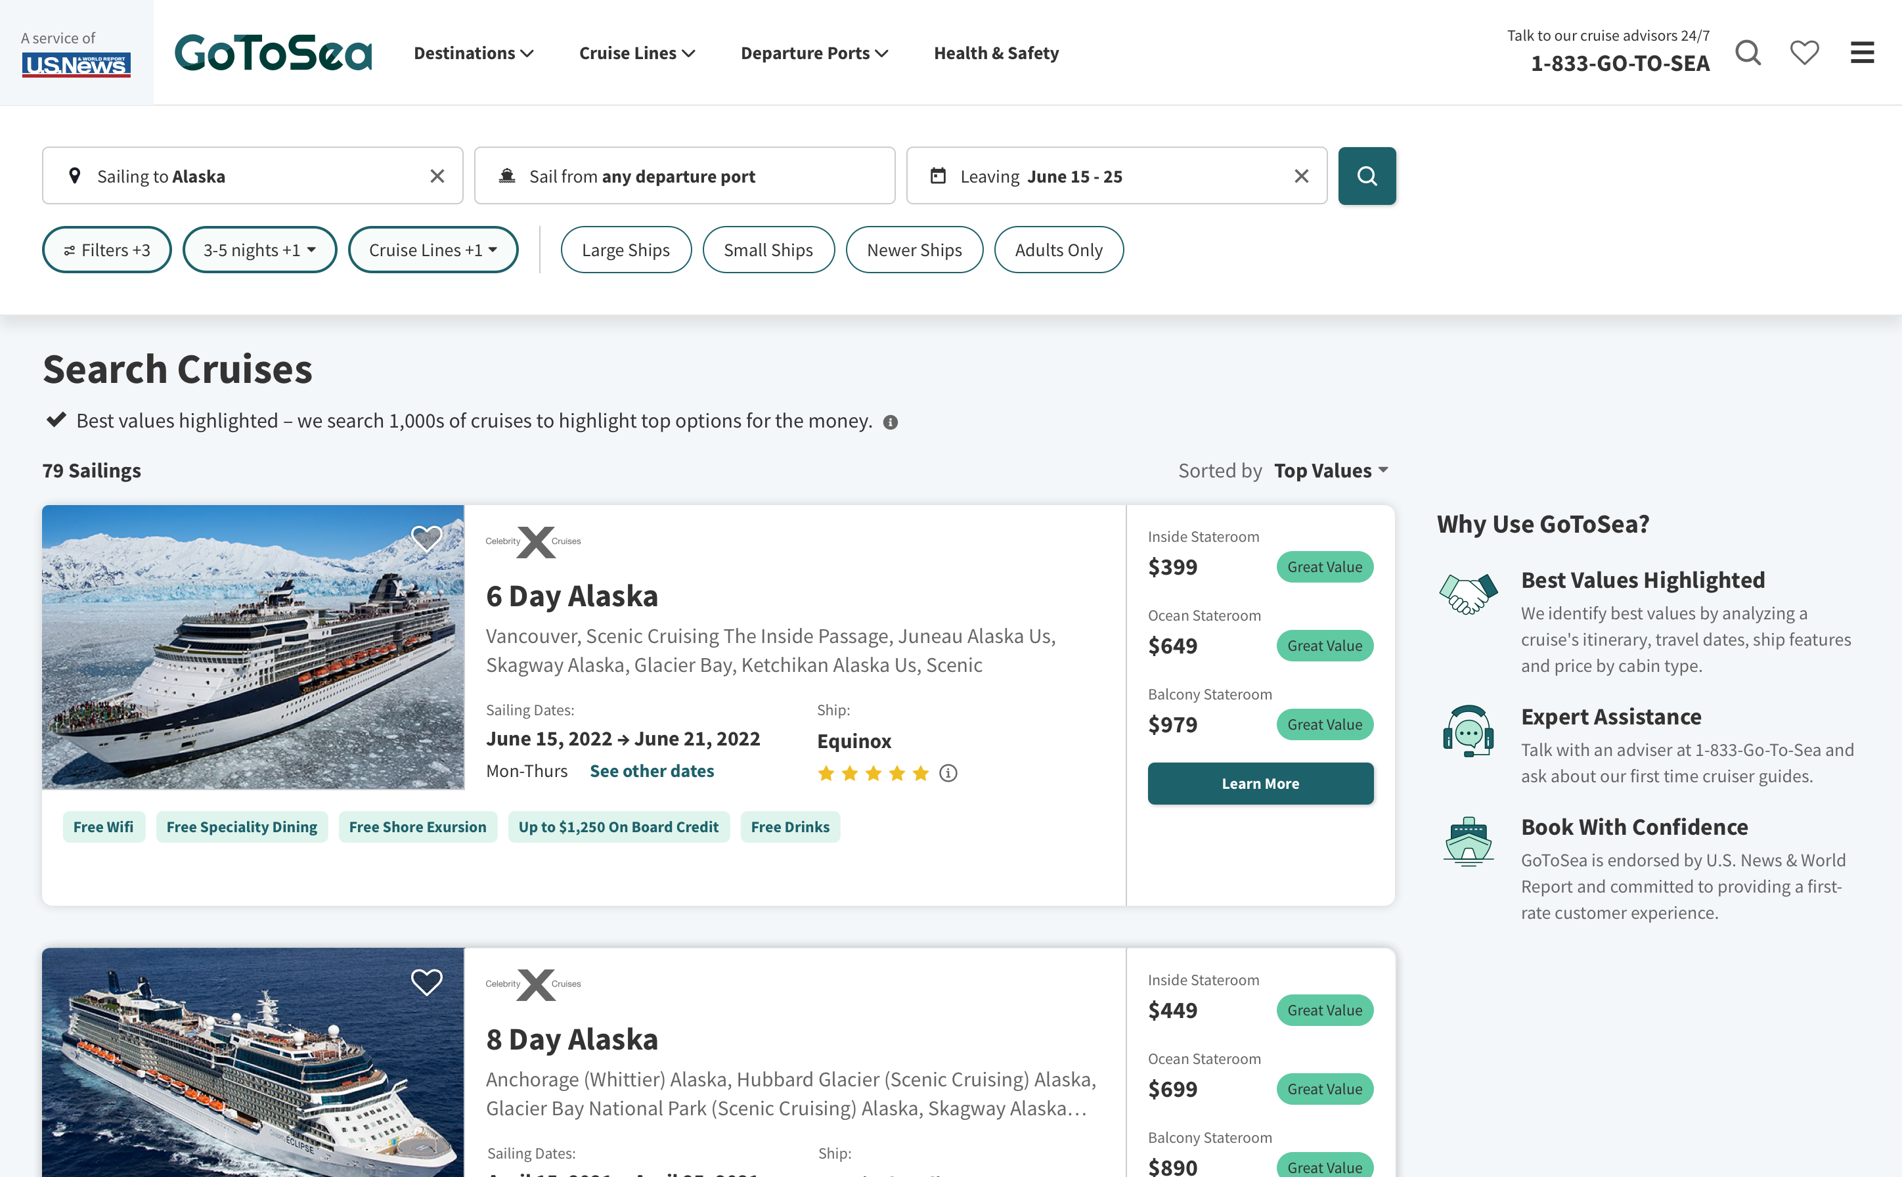1902x1177 pixels.
Task: Toggle the Adults Only filter chip
Action: (1059, 249)
